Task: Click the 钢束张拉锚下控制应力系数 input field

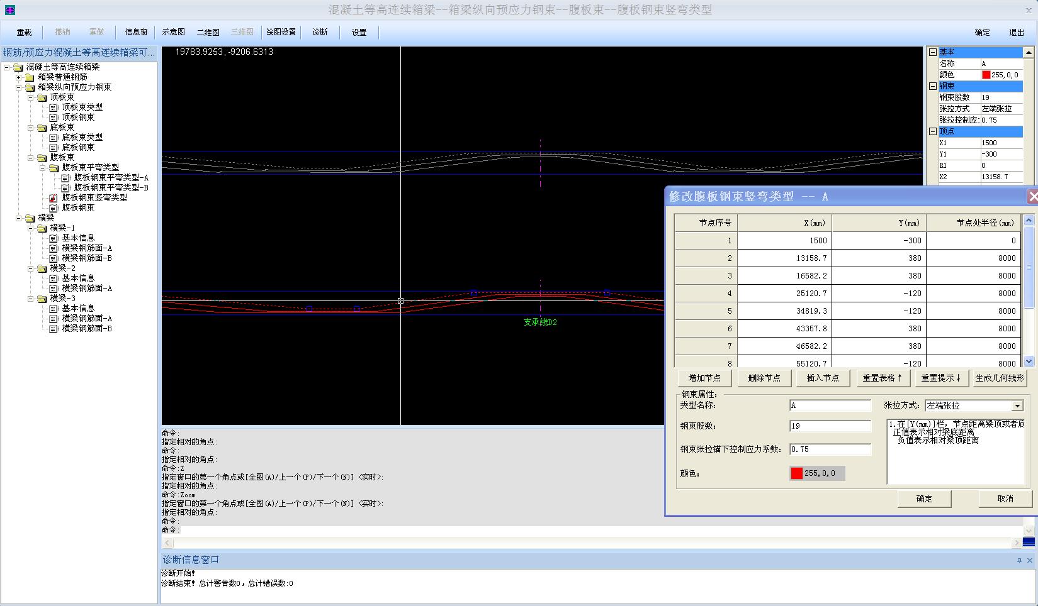Action: point(830,449)
